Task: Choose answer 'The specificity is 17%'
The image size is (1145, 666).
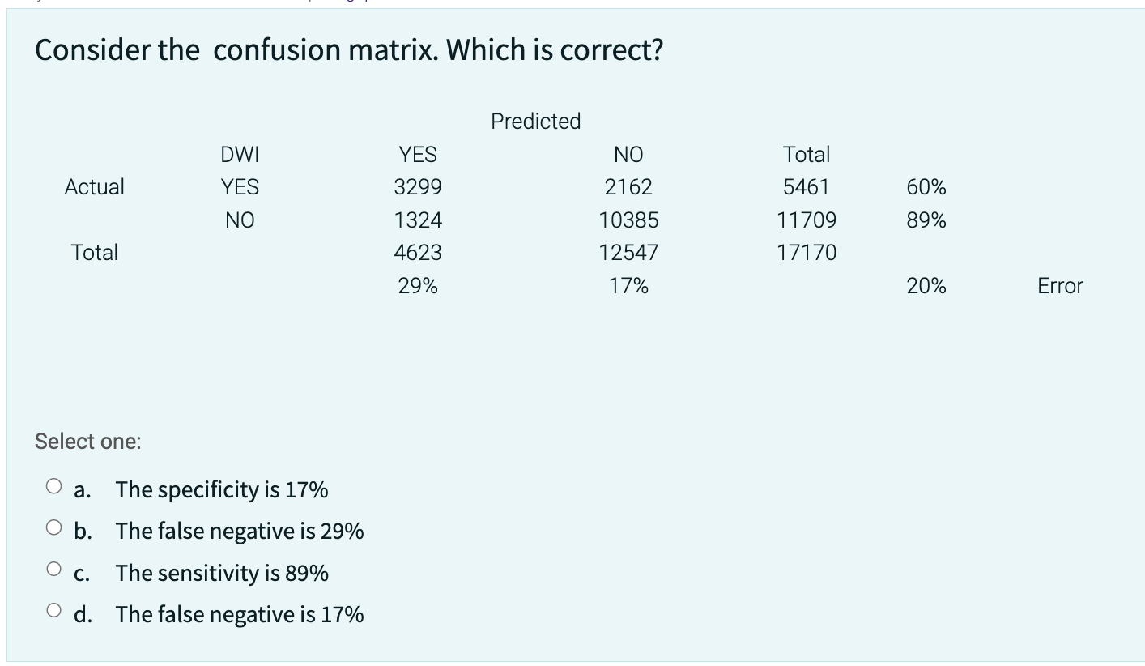Action: point(222,489)
